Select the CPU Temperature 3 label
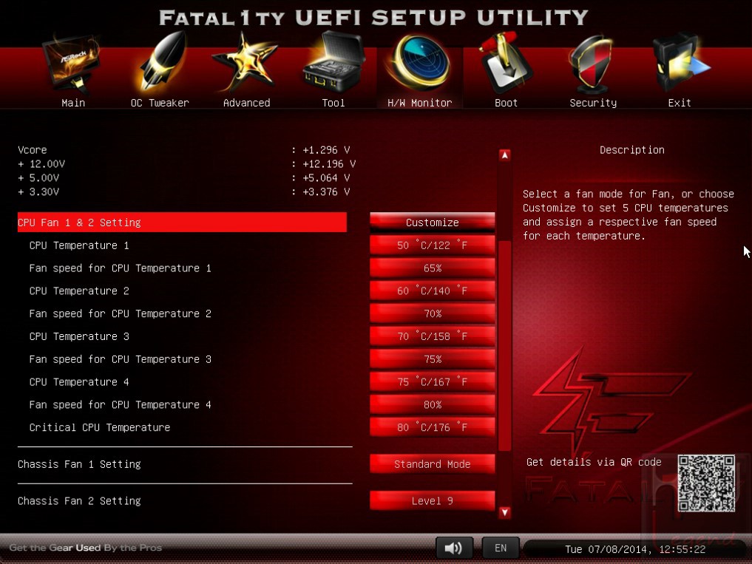The height and width of the screenshot is (564, 752). (x=79, y=336)
